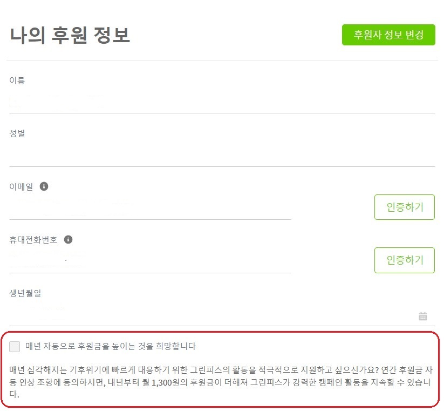Open the calendar icon in 생년월일 field
Screen dimensions: 444x411
click(423, 316)
